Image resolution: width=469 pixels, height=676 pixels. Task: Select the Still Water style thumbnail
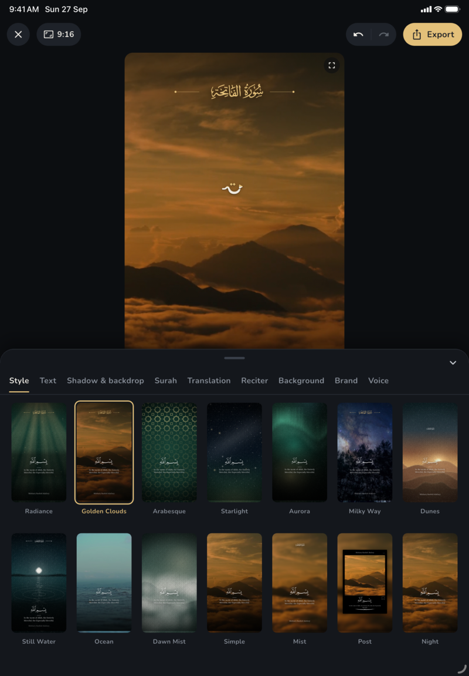pos(39,583)
